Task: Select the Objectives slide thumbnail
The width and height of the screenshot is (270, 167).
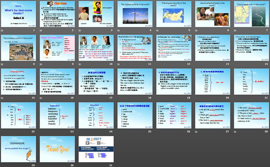Action: tap(57, 14)
